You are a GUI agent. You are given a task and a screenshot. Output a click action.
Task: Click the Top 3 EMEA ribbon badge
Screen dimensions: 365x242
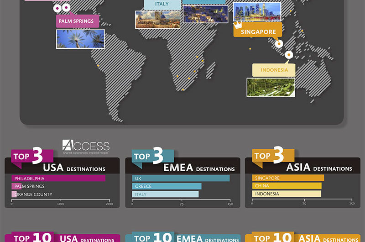148,156
